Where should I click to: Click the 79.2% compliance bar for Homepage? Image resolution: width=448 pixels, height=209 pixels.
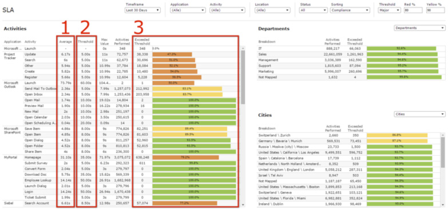tap(185, 157)
